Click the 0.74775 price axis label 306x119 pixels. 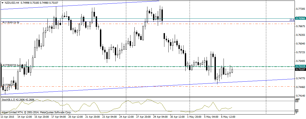coord(300,78)
